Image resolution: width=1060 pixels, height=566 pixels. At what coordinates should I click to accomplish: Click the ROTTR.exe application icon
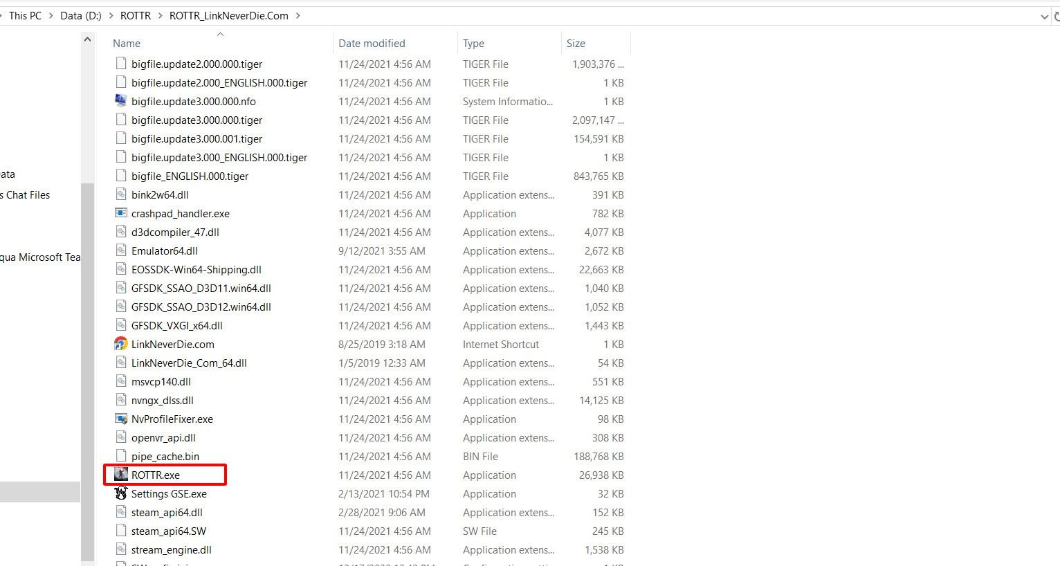120,475
